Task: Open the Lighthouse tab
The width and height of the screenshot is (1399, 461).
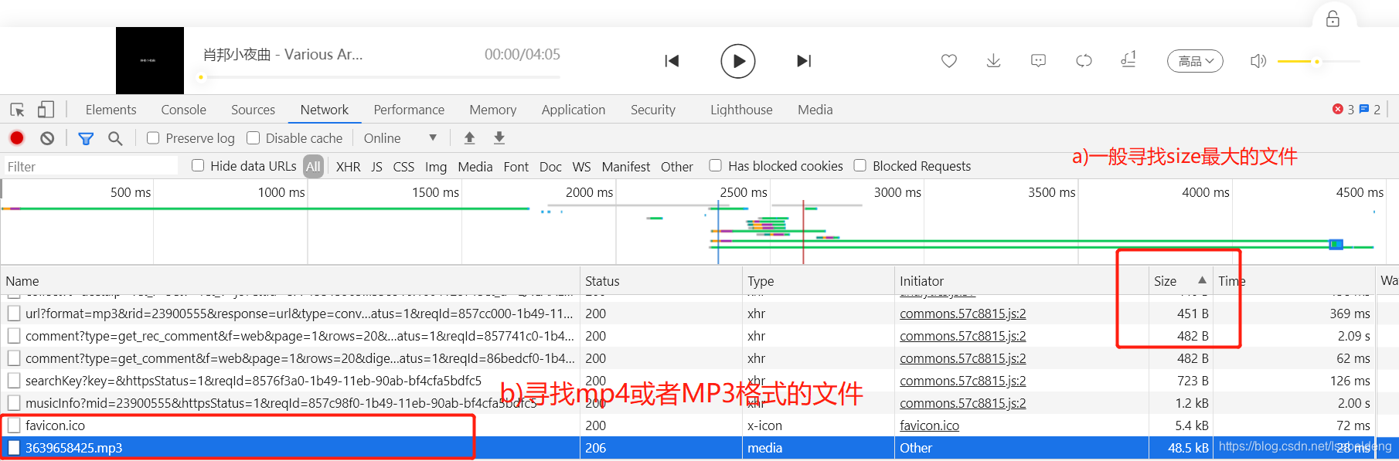Action: click(x=741, y=110)
